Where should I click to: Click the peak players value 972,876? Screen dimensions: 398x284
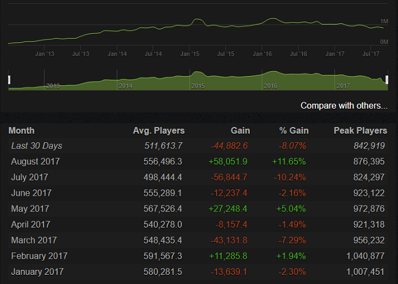pos(369,209)
